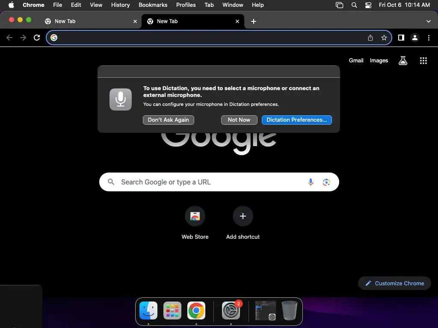Toggle the Chrome side panel
This screenshot has height=328, width=438.
click(401, 38)
